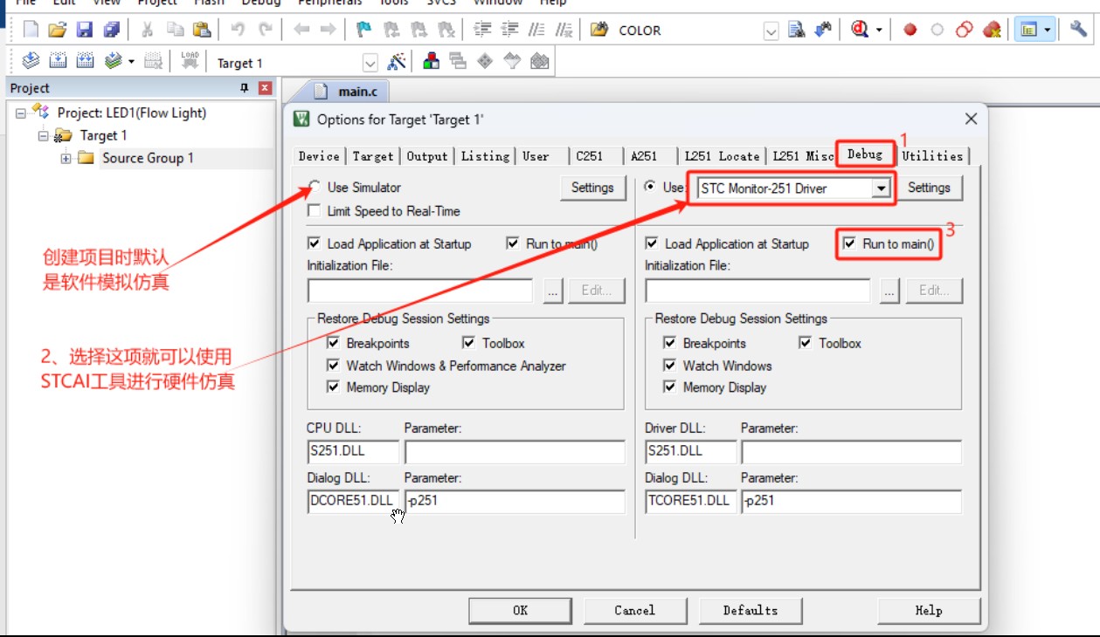Viewport: 1100px width, 637px height.
Task: Open configuration wrench icon
Action: click(x=1078, y=30)
